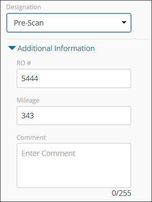Screen dimensions: 152x202
Task: Select the Pre-Scan text in Designation box
Action: (x=29, y=23)
